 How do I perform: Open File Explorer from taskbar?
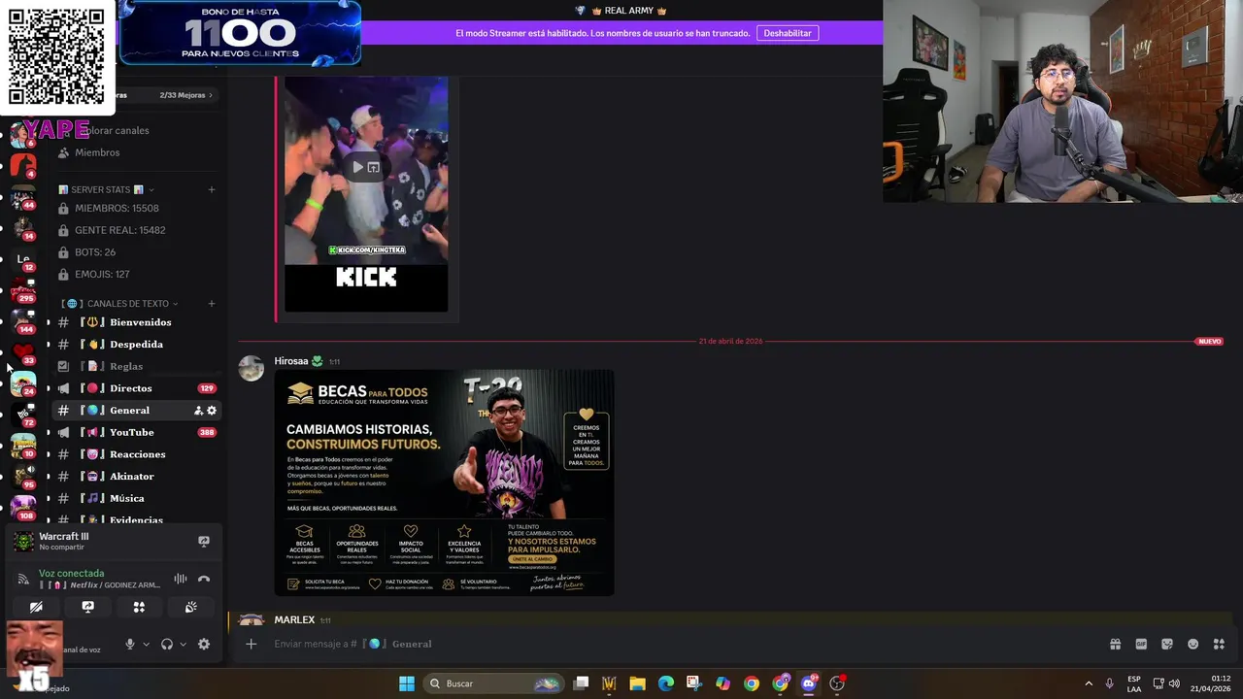pos(638,683)
